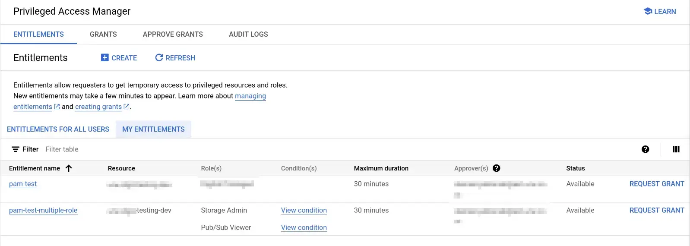Click 'Storage Admin' role text
Image resolution: width=690 pixels, height=246 pixels.
click(x=224, y=210)
